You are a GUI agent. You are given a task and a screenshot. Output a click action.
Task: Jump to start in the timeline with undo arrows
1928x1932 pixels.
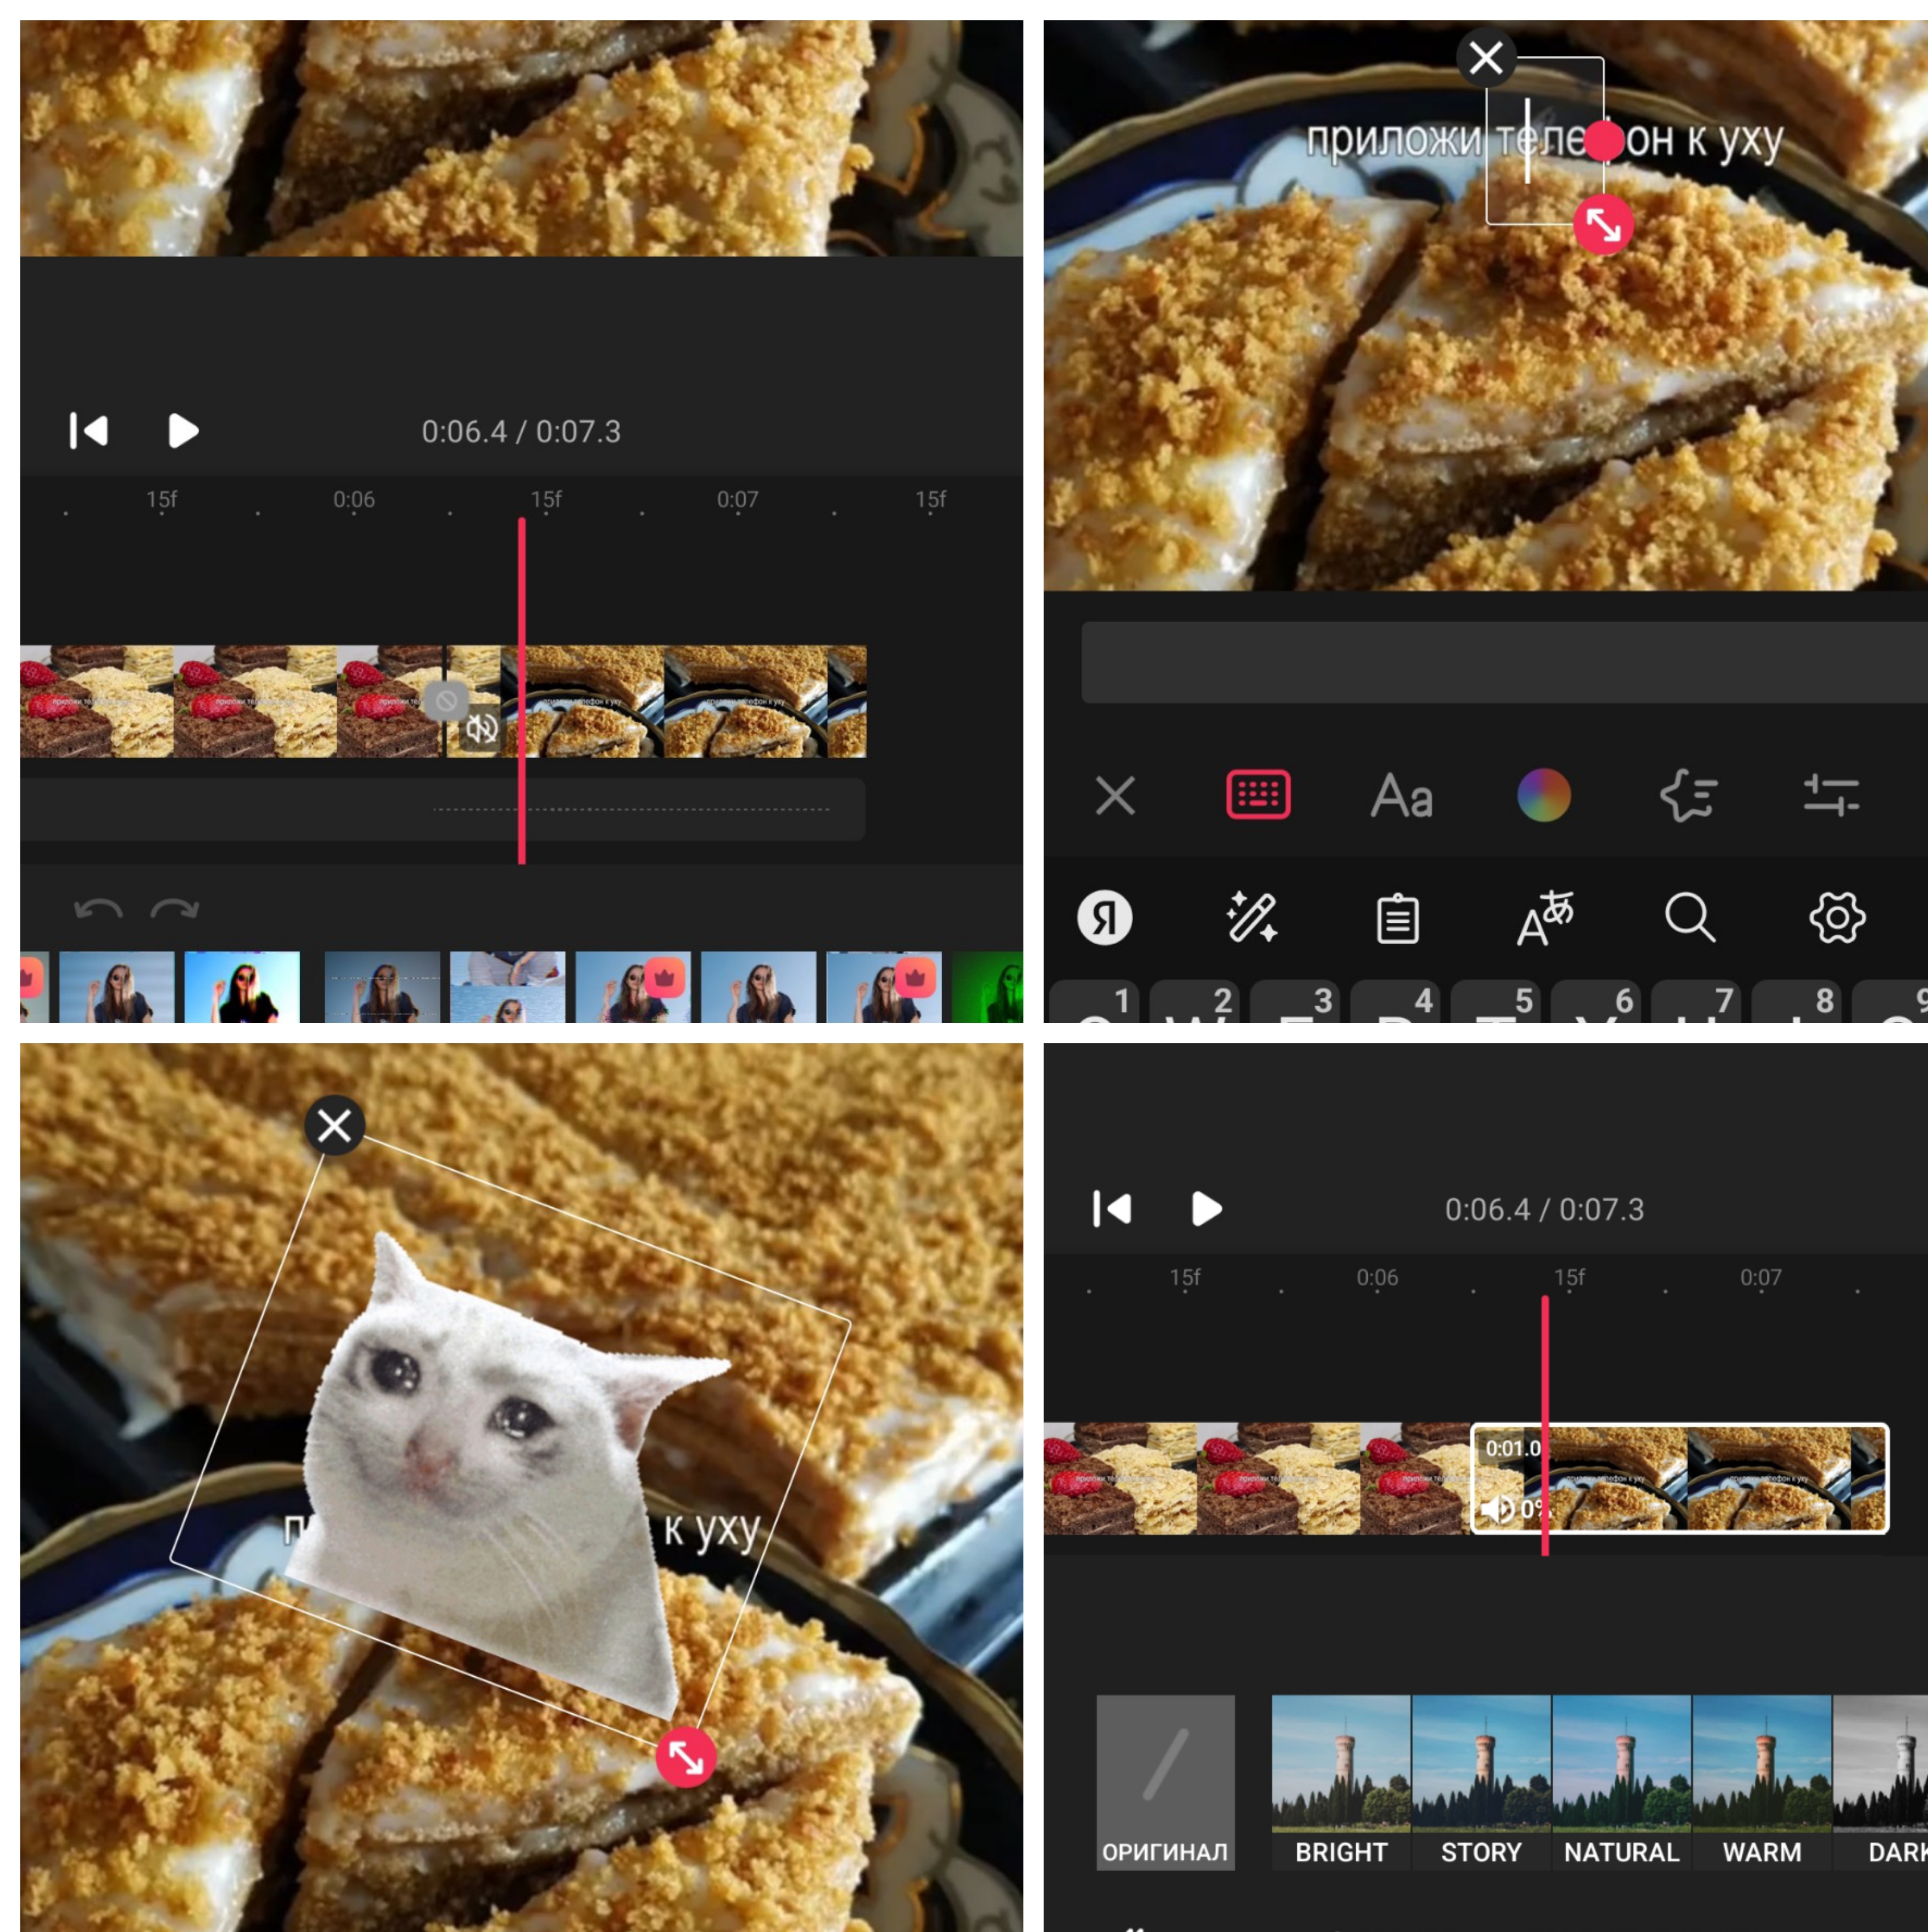pos(88,431)
